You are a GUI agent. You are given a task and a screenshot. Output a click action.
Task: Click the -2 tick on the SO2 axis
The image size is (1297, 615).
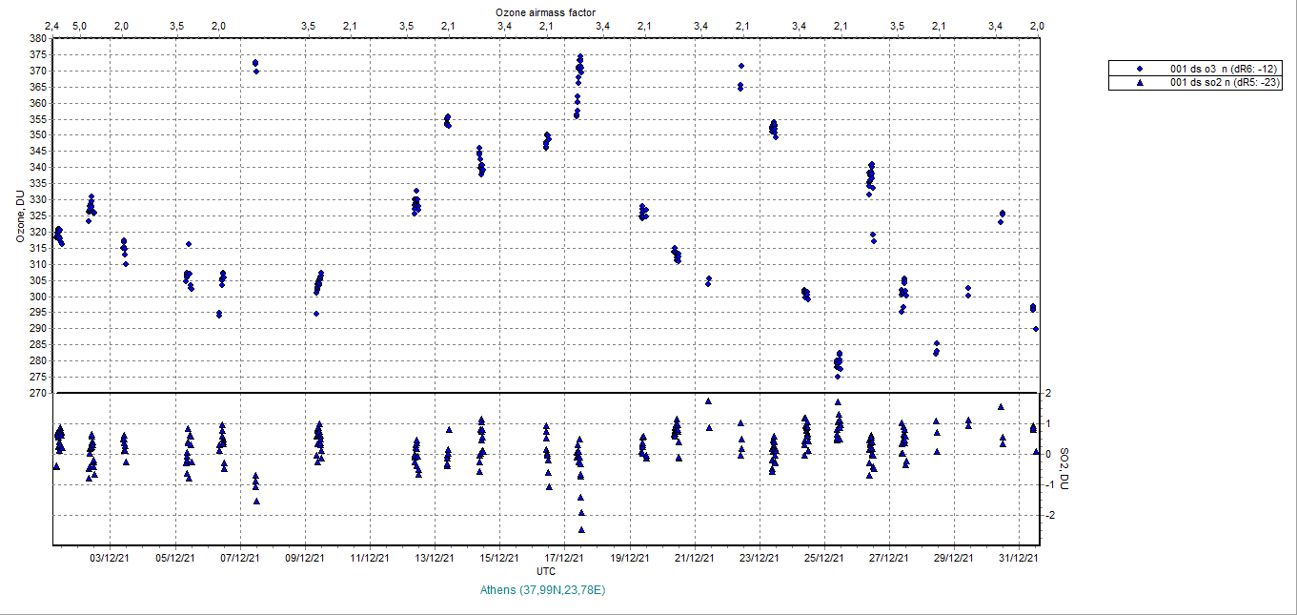[x=1047, y=515]
